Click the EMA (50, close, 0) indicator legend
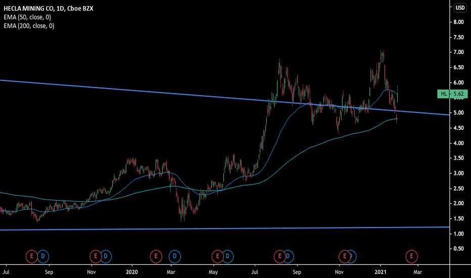The width and height of the screenshot is (471, 278). [27, 17]
